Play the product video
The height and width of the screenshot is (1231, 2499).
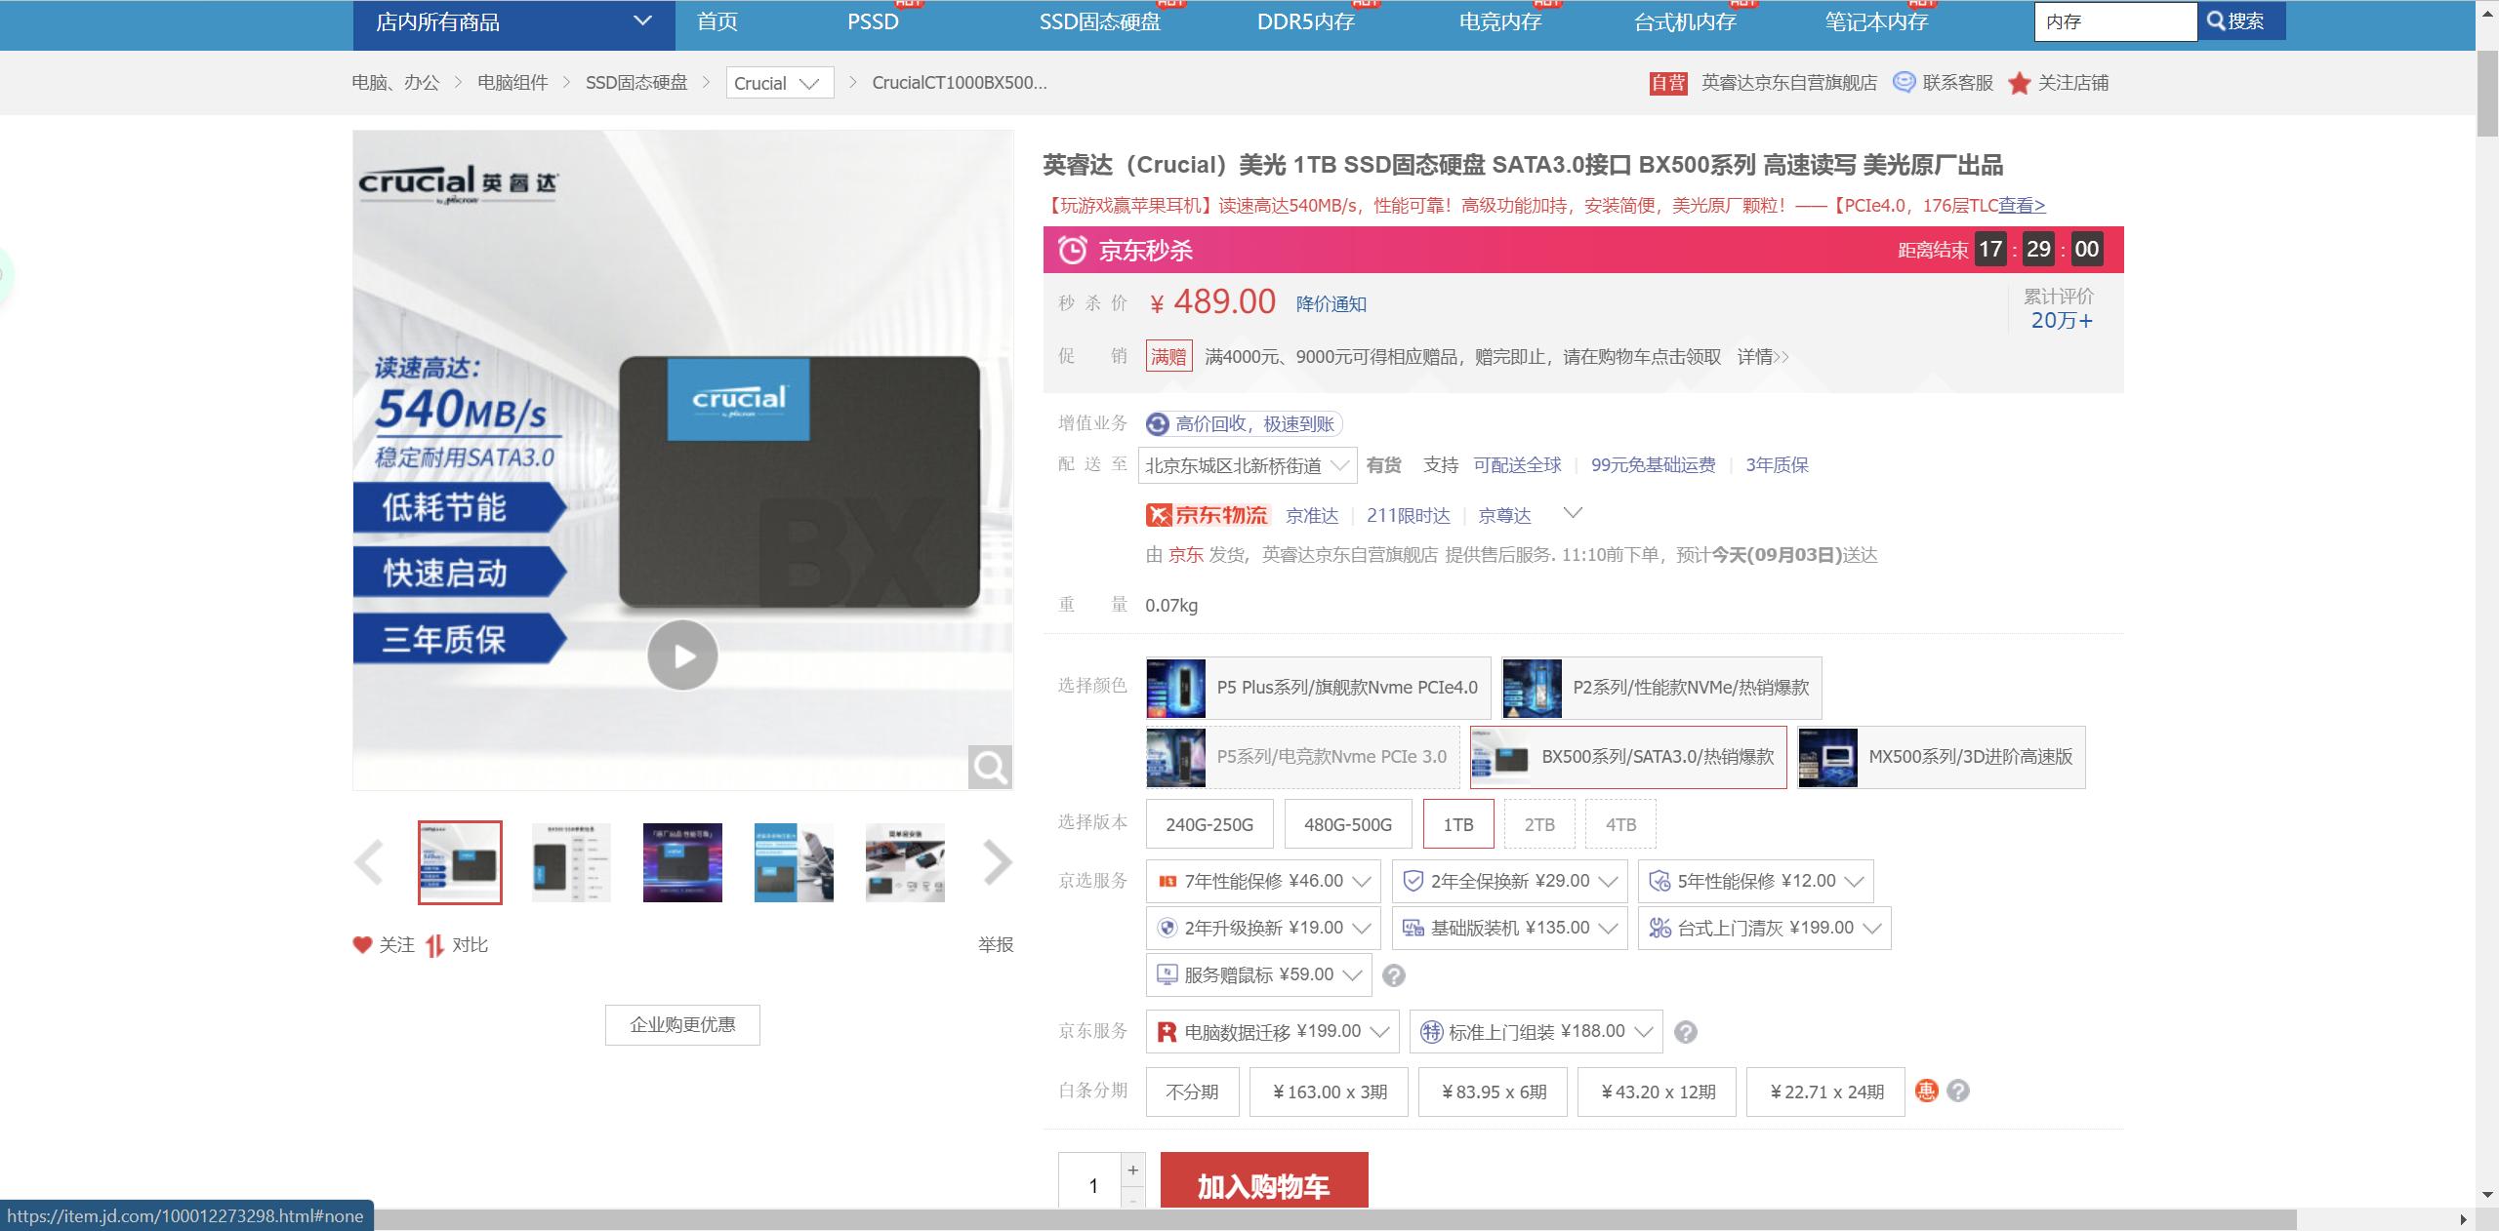[682, 655]
